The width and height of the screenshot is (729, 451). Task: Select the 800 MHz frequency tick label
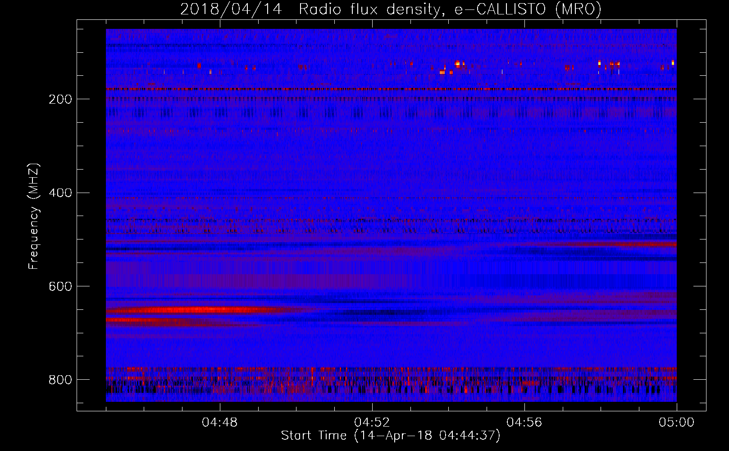[x=60, y=380]
